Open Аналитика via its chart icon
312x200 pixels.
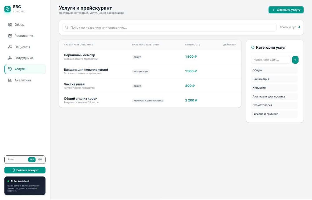pyautogui.click(x=10, y=80)
